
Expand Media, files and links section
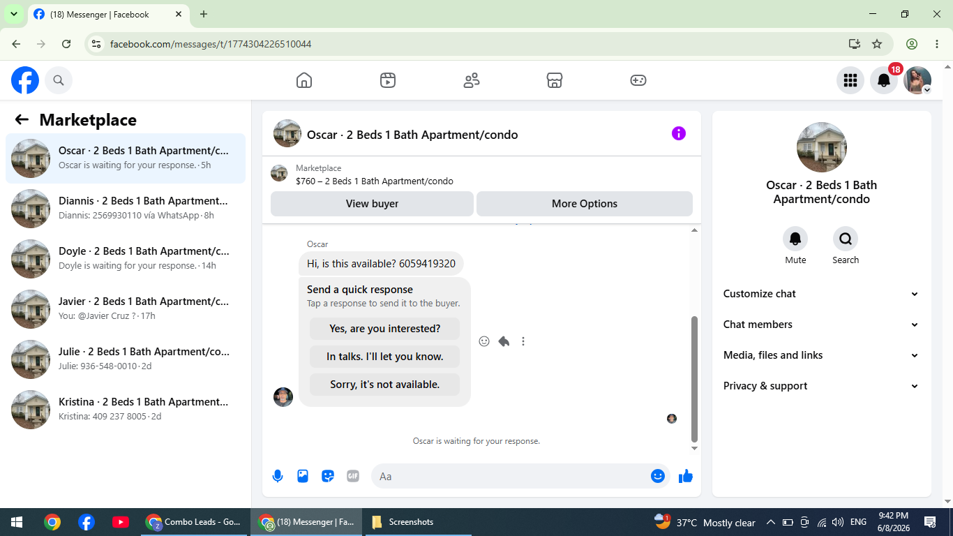pos(821,355)
